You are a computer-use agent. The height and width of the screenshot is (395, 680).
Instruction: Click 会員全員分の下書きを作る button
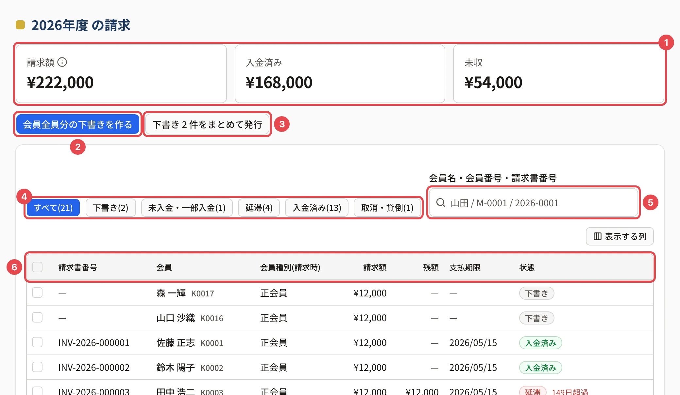(x=78, y=124)
